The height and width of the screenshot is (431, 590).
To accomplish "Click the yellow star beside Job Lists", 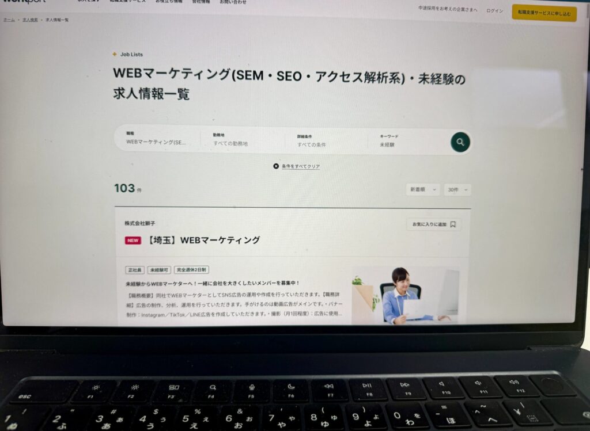I will coord(115,54).
